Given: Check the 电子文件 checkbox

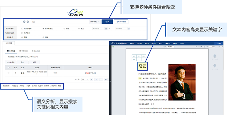Looking at the screenshot, I should pyautogui.click(x=22, y=33).
